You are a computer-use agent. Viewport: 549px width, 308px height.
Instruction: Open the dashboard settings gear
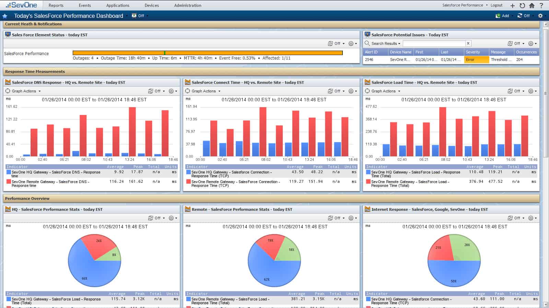point(540,16)
